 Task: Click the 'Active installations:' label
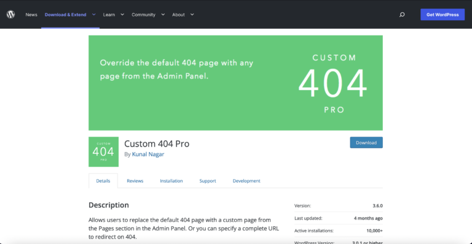point(314,231)
